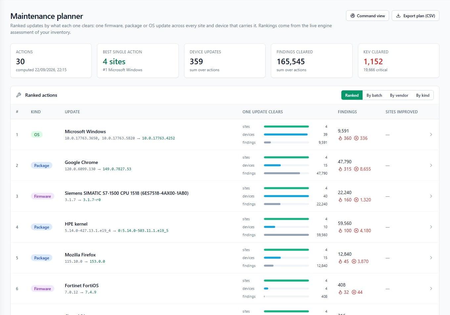Click the Command view radar icon
The height and width of the screenshot is (315, 450).
[x=353, y=16]
